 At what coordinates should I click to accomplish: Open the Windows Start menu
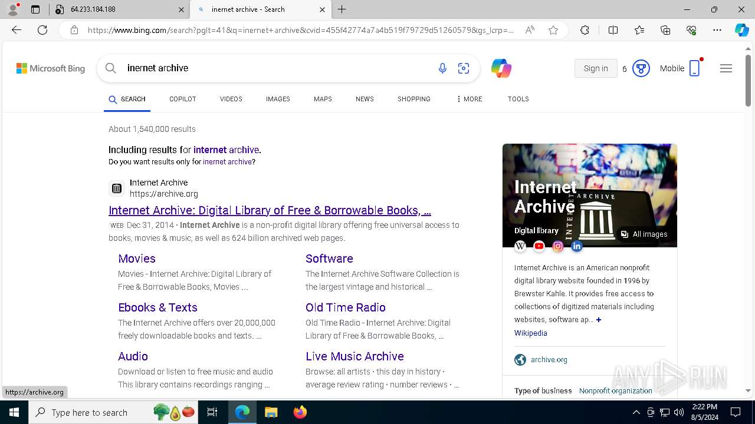coord(14,412)
